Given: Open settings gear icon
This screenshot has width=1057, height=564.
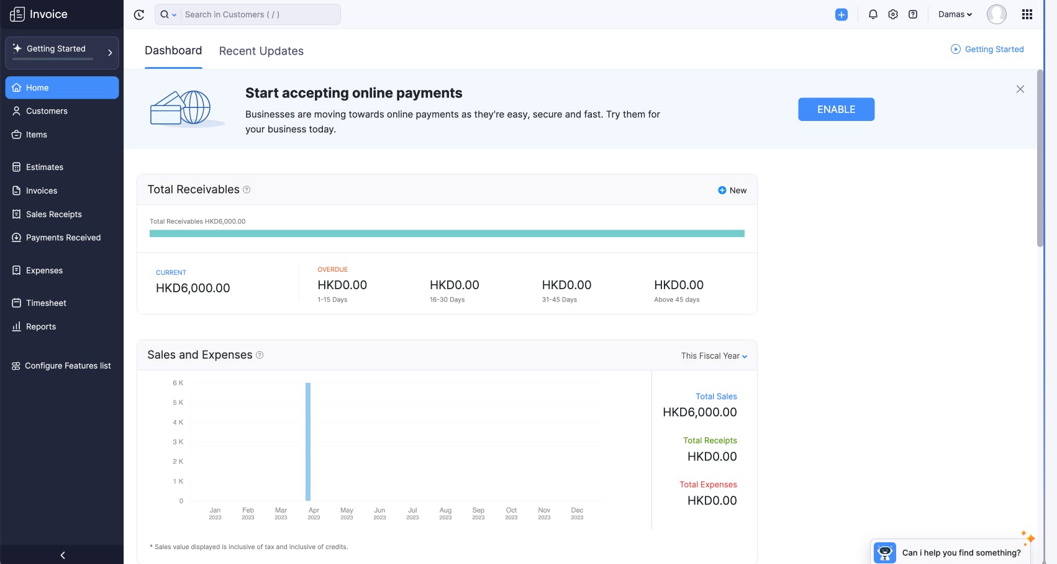Looking at the screenshot, I should pos(893,14).
